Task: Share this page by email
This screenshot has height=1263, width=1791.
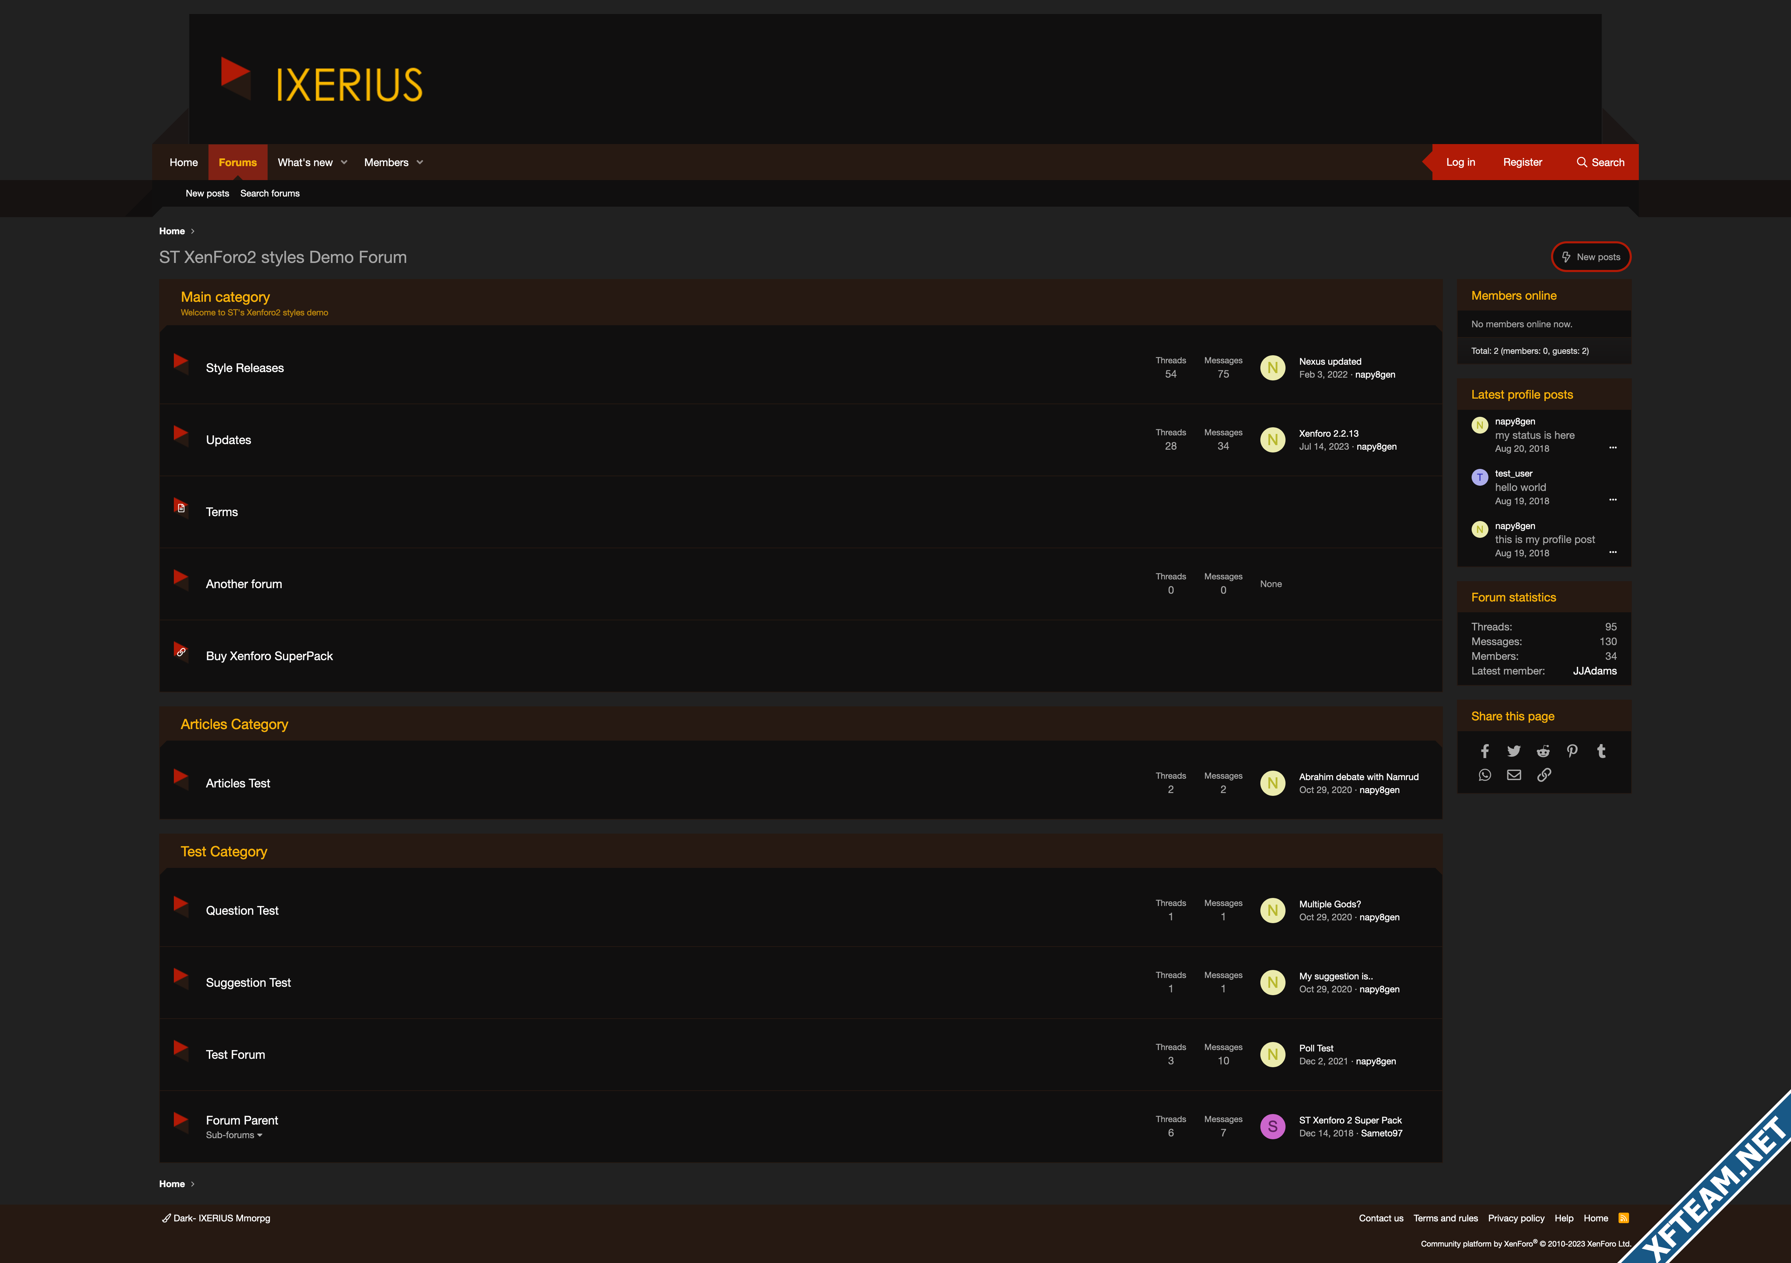Action: [1514, 774]
